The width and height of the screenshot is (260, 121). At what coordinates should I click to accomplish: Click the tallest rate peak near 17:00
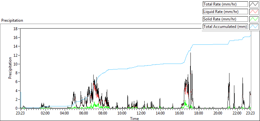(x=190, y=53)
